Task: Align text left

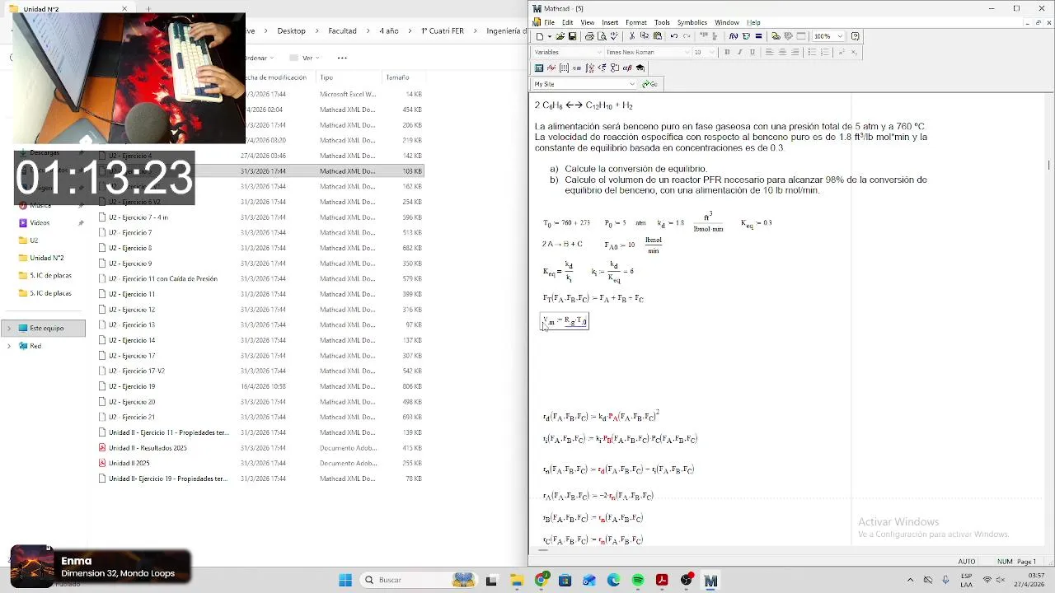Action: point(770,52)
